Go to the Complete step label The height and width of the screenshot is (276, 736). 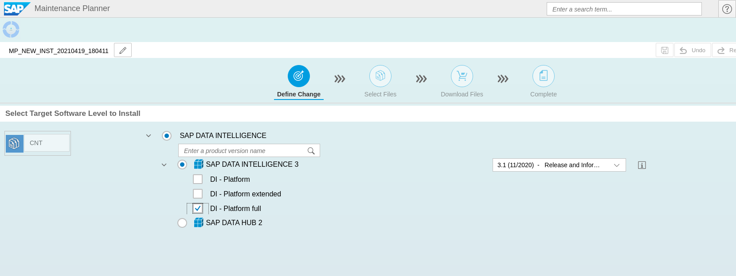click(x=544, y=94)
